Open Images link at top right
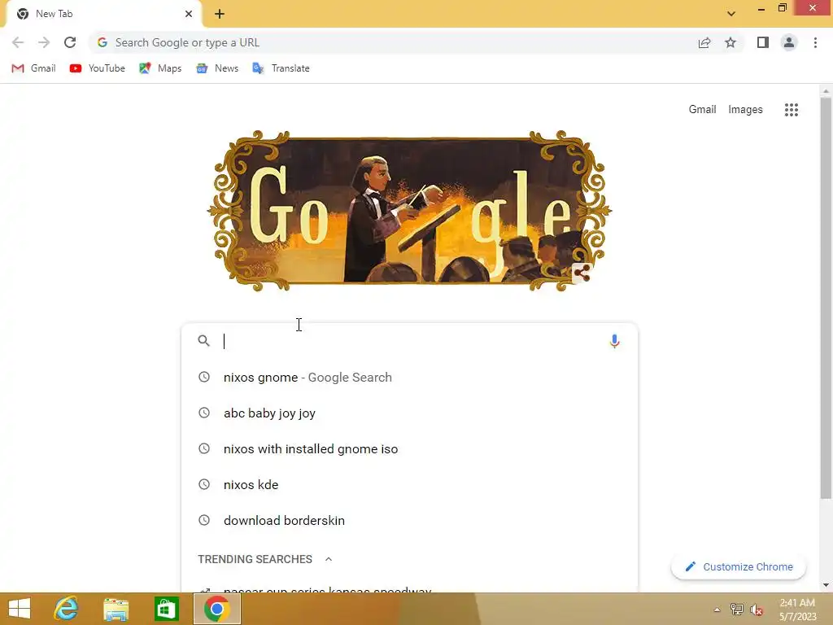 [x=745, y=110]
